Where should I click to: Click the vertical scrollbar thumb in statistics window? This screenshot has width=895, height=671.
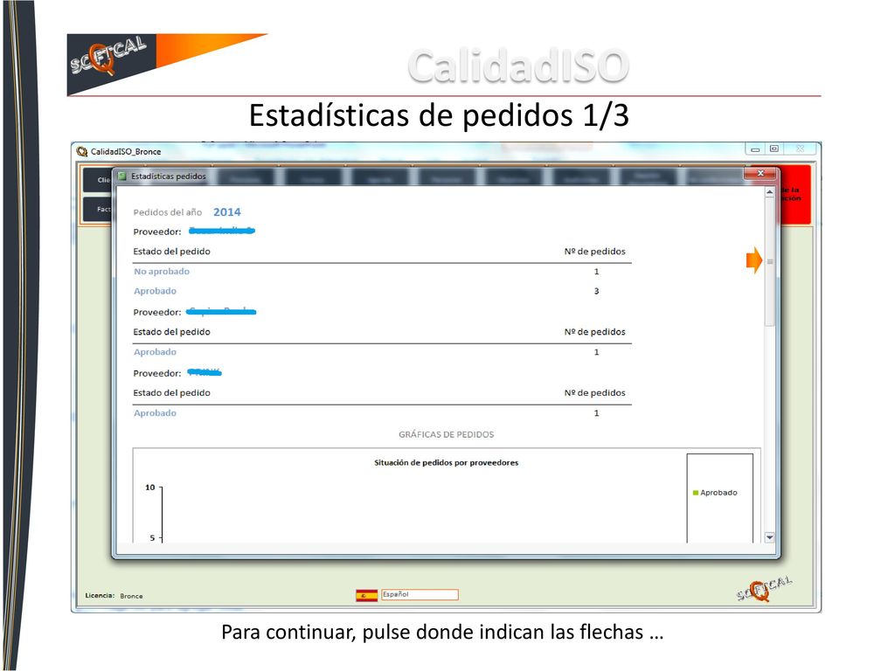[x=769, y=262]
